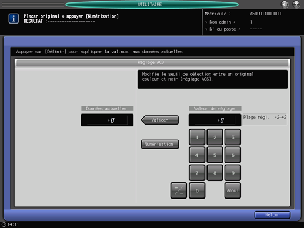Image resolution: width=304 pixels, height=228 pixels.
Task: Click the RESULTAT status line
Action: click(x=59, y=21)
